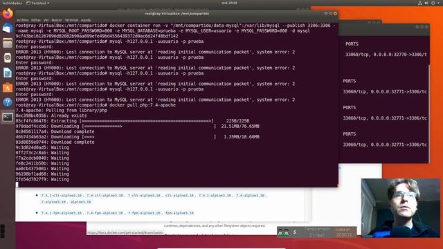Click the alpine3.10 tag in browser
Screen dimensions: 443x249
pos(80,202)
